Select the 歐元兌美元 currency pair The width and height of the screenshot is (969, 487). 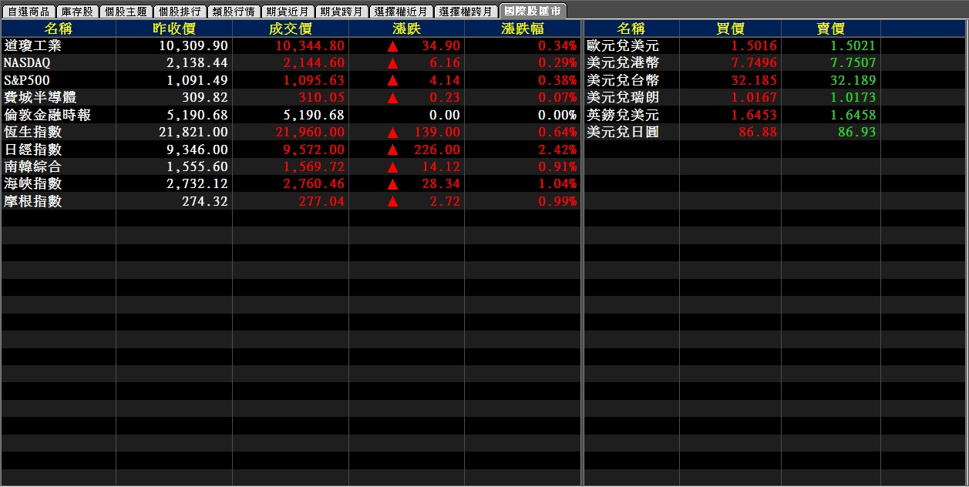(623, 45)
